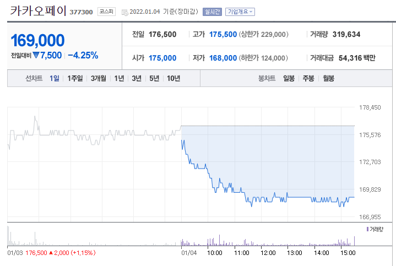Click the calendar clock icon beside the date

tap(125, 12)
